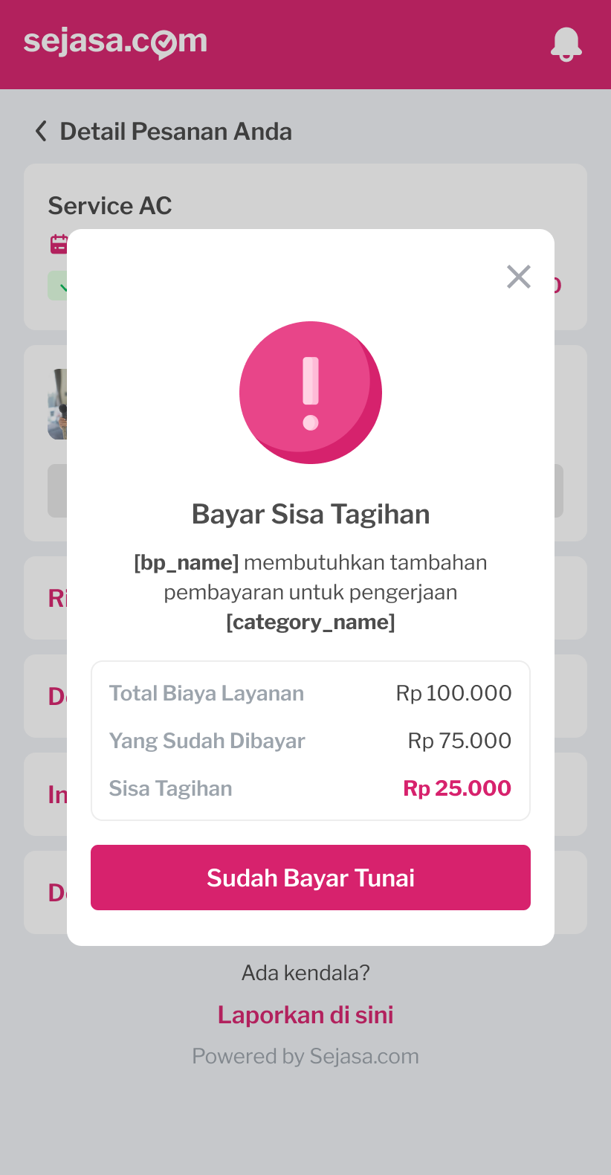The height and width of the screenshot is (1175, 611).
Task: Close the Bayar Sisa Tagihan dialog
Action: [518, 277]
